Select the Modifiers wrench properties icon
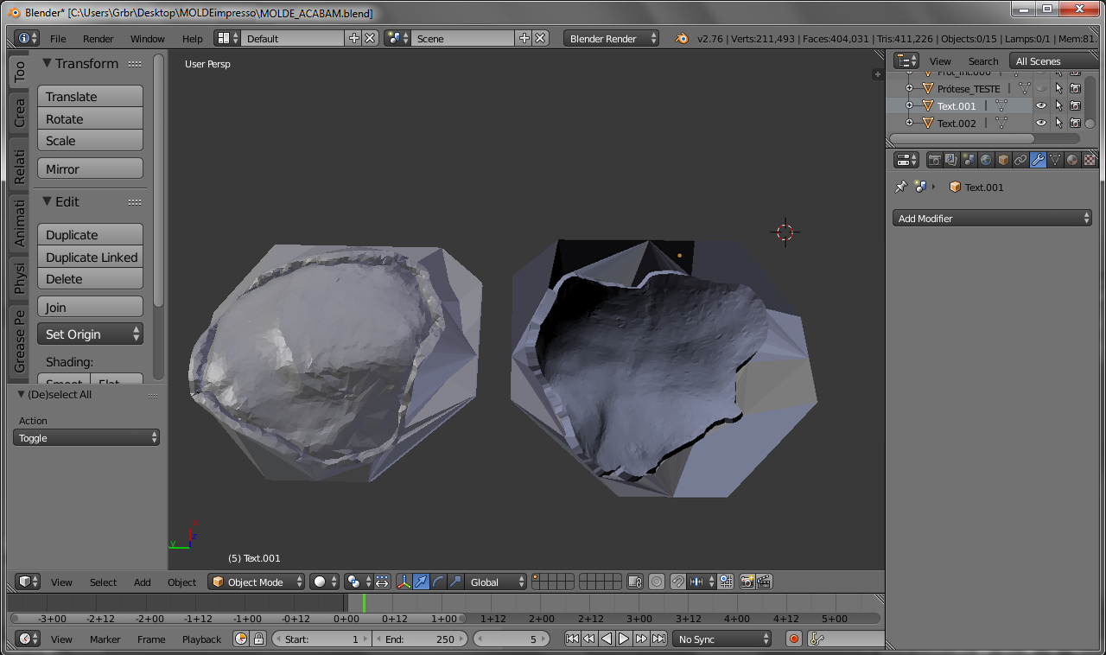This screenshot has height=655, width=1106. 1038,160
